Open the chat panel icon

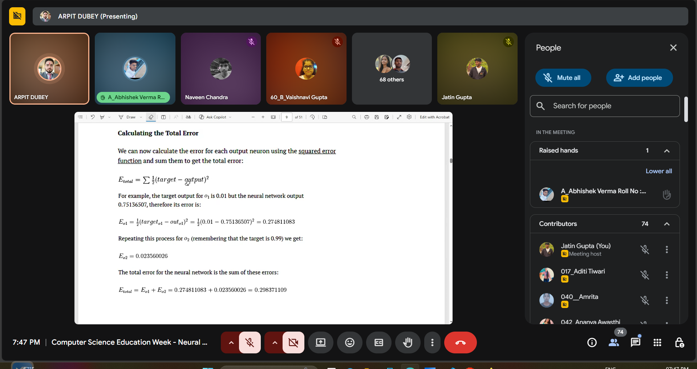pos(635,342)
